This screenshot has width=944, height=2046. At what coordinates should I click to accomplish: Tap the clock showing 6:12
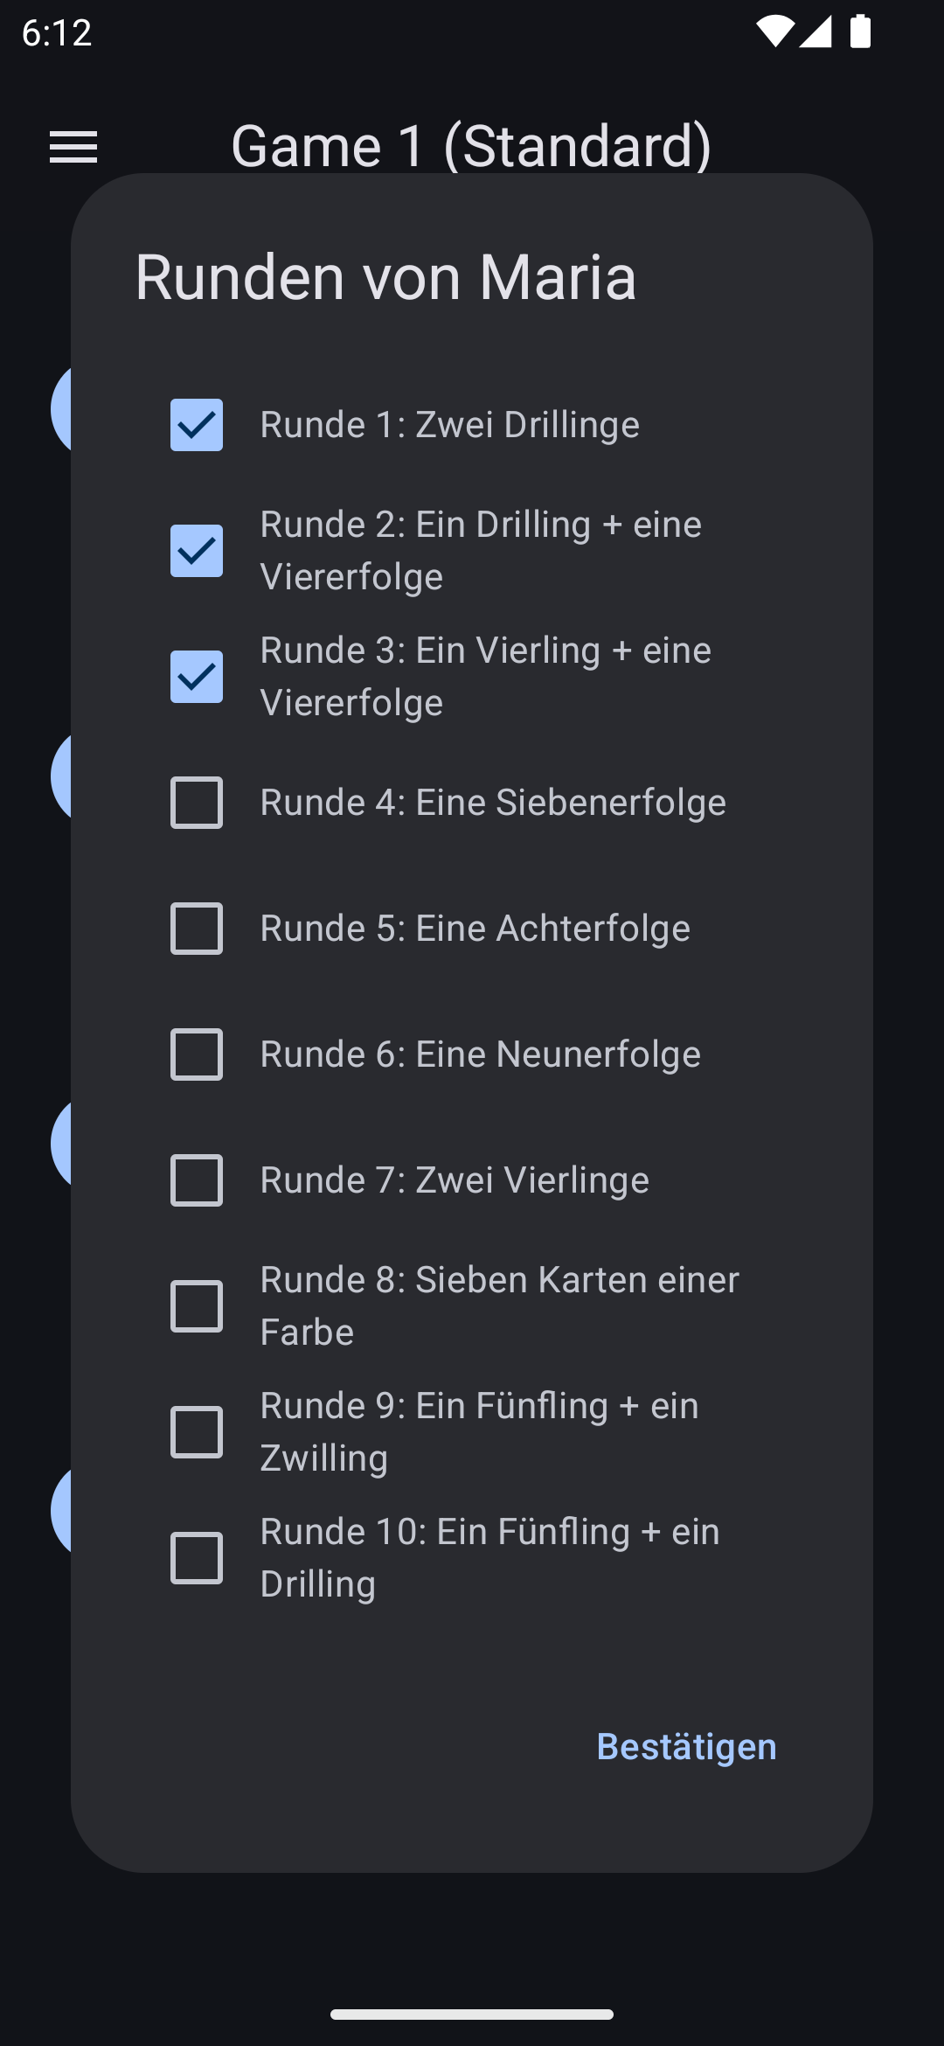pyautogui.click(x=57, y=33)
